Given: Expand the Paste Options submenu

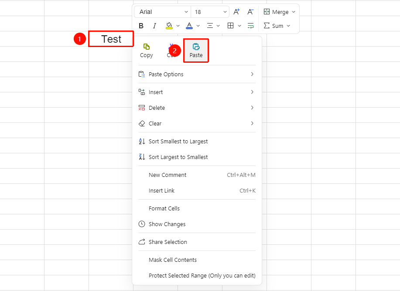Looking at the screenshot, I should pos(197,74).
